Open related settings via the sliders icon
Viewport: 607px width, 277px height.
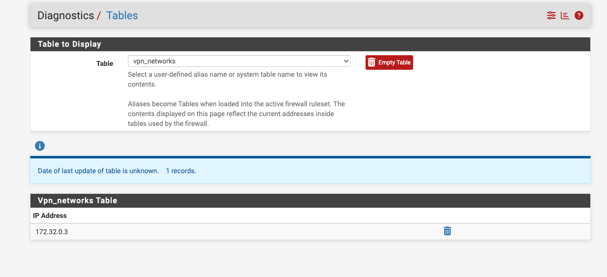tap(551, 15)
